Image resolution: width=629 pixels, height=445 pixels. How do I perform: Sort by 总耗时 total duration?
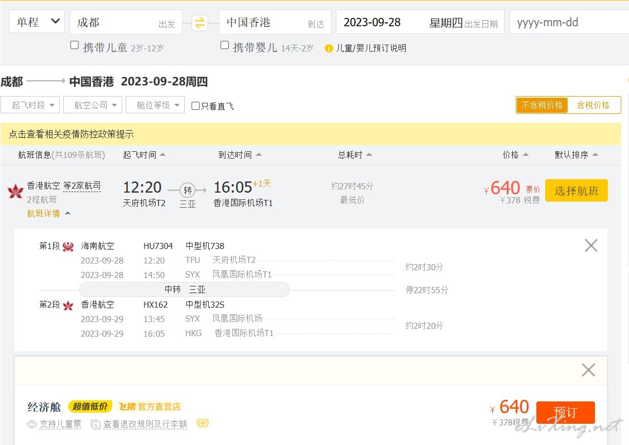tap(355, 155)
